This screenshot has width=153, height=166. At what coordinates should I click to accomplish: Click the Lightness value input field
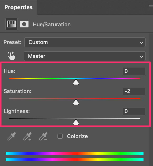tap(134, 111)
